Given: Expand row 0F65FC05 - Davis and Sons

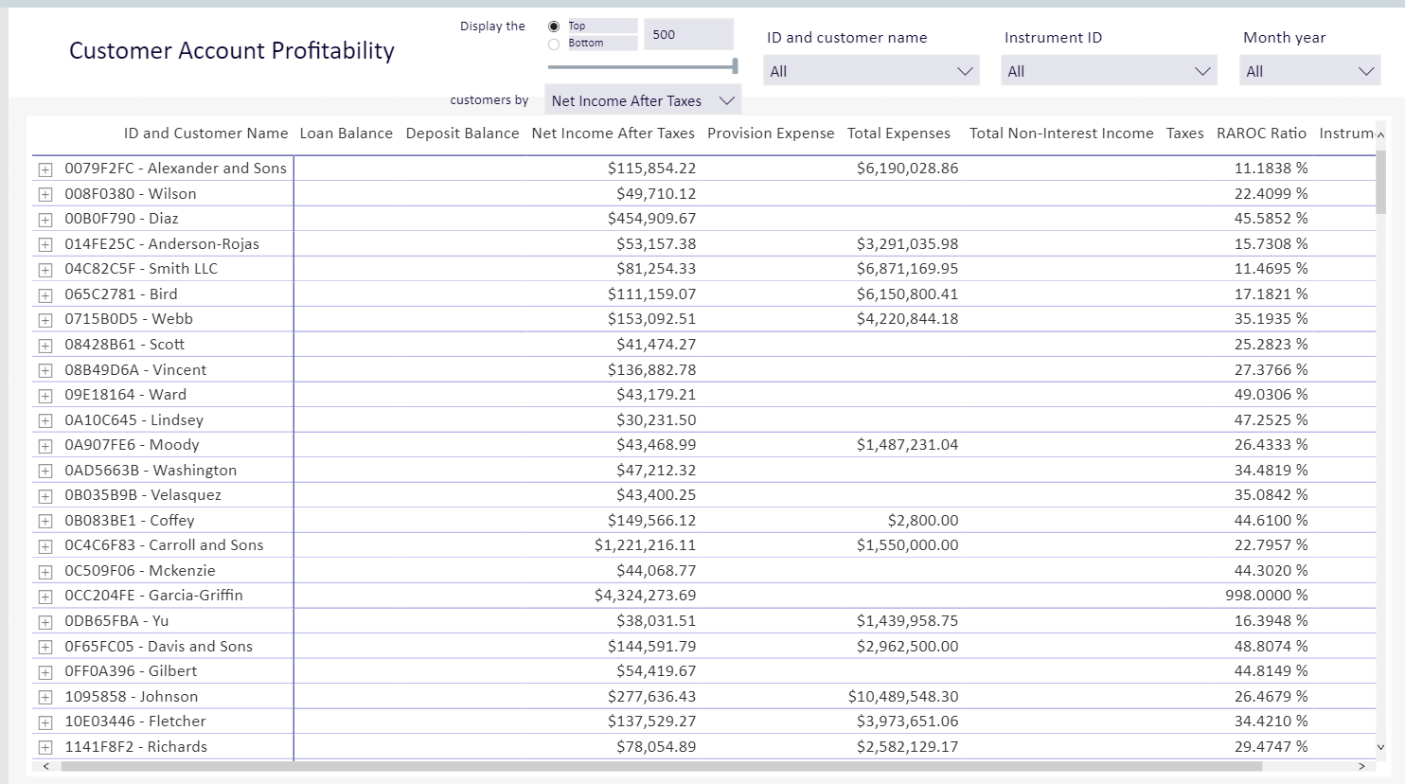Looking at the screenshot, I should click(44, 647).
